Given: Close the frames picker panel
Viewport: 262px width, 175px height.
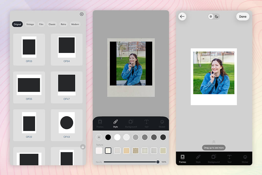Looking at the screenshot, I should pyautogui.click(x=82, y=14).
